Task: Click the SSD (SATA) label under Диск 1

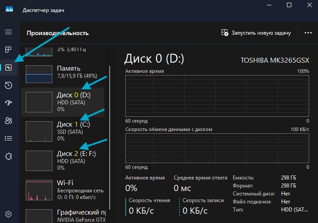Action: (70, 132)
